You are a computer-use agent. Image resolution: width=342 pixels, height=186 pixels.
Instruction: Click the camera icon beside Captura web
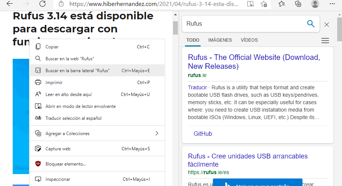point(38,148)
